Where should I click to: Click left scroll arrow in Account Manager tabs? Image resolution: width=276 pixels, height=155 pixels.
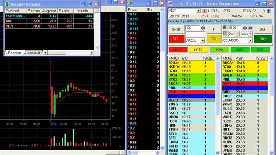45,53
